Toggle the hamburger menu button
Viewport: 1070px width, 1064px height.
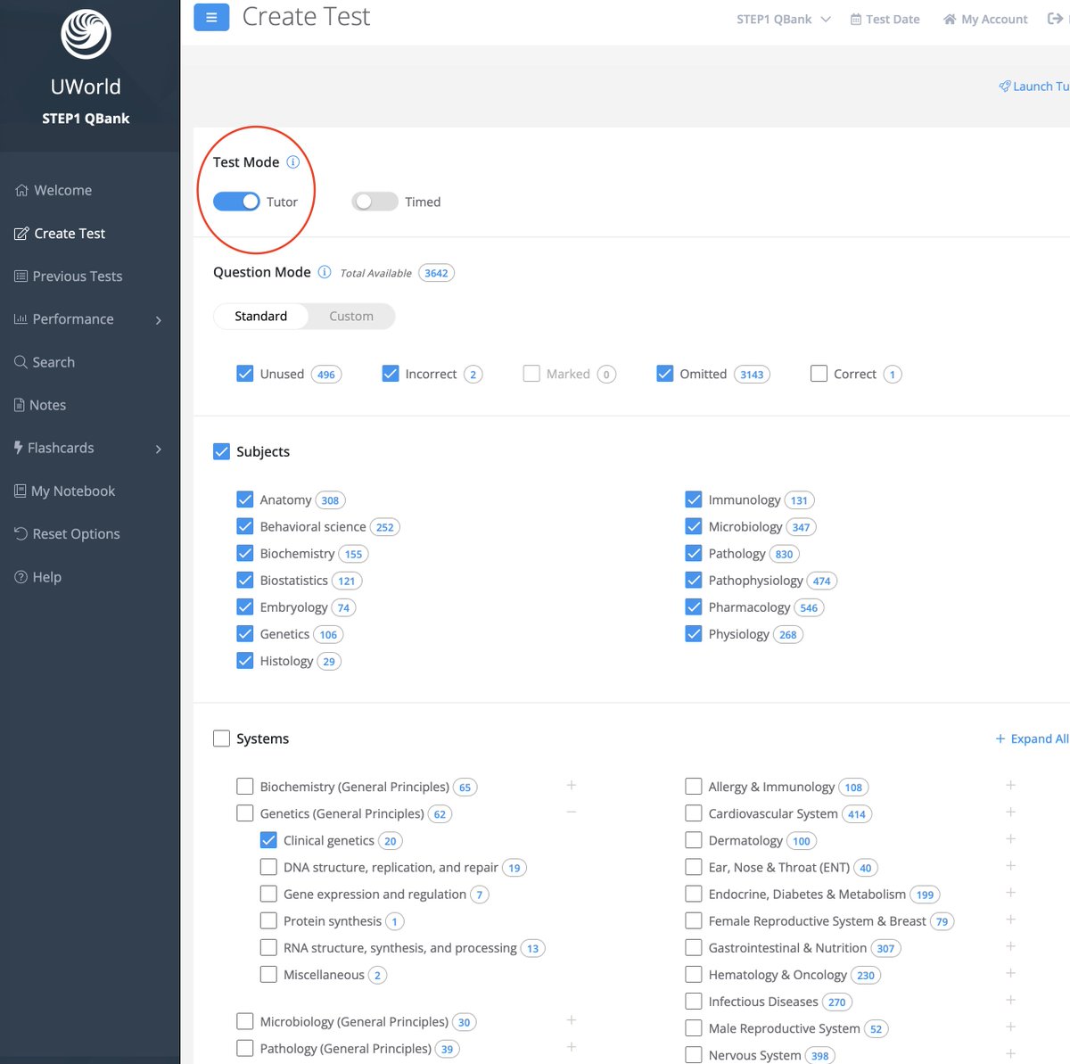coord(211,17)
